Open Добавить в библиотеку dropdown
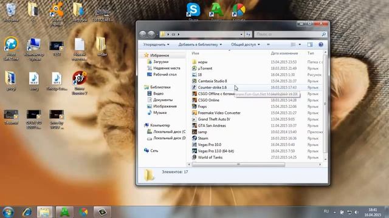The image size is (389, 218). coord(200,44)
